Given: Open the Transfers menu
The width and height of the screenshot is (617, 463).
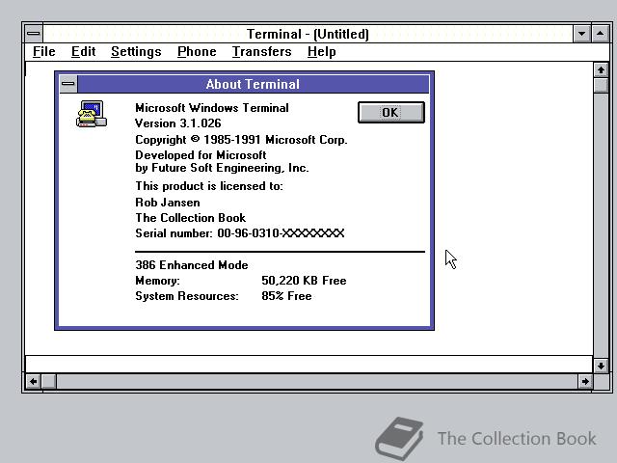Looking at the screenshot, I should (x=261, y=51).
